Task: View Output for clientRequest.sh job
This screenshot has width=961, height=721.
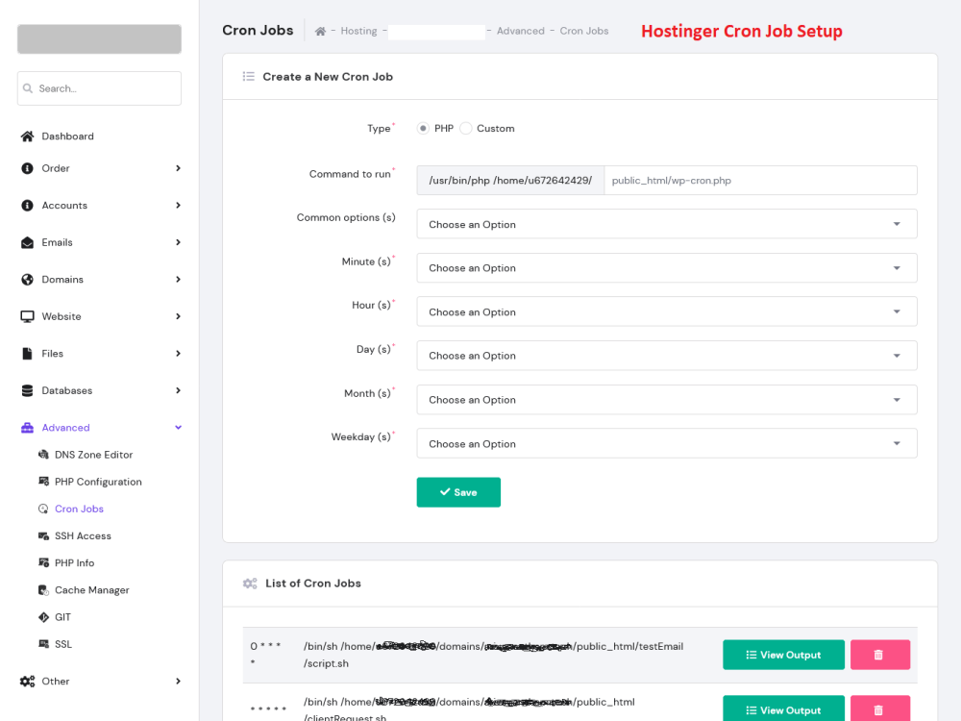Action: point(783,709)
